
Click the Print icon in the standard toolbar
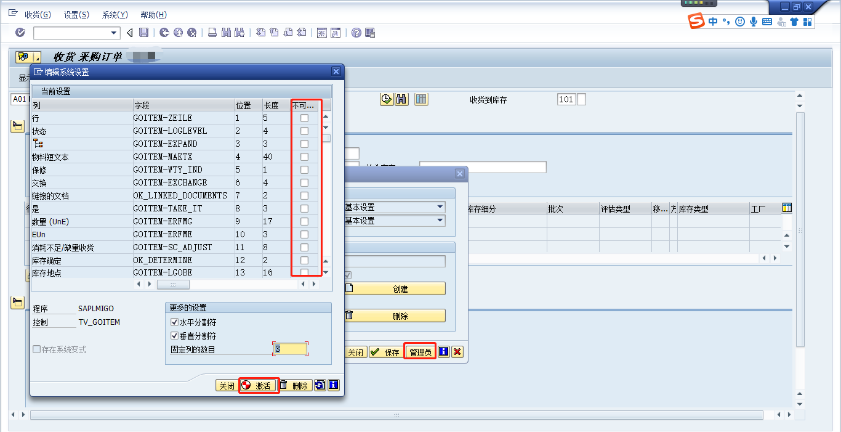[x=211, y=32]
